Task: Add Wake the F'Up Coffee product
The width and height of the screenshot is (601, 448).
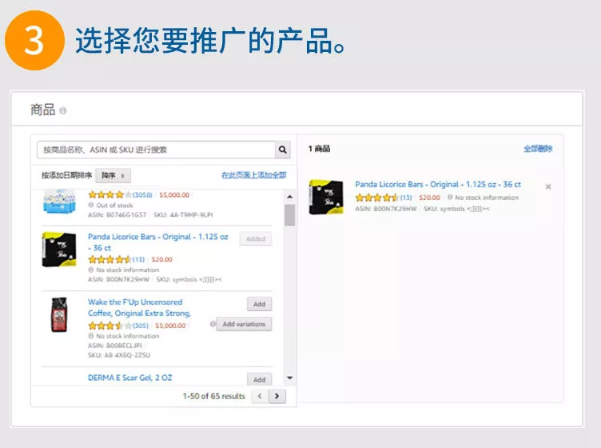Action: 259,304
